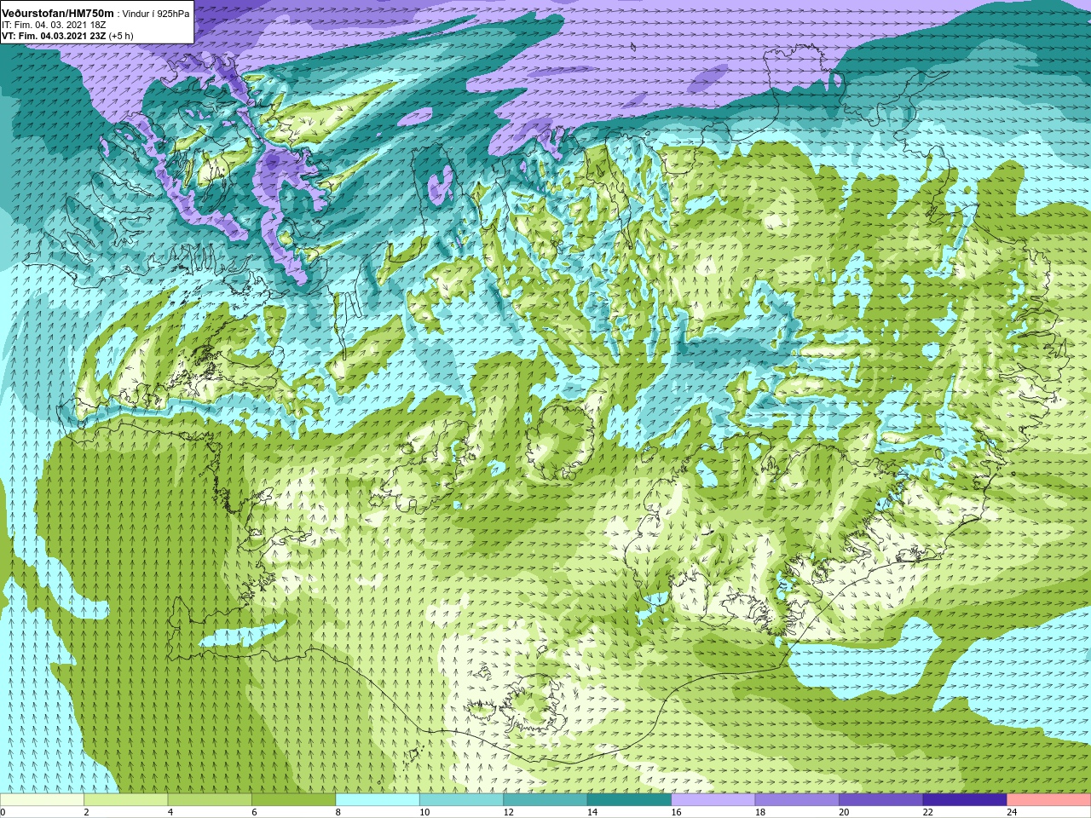1091x818 pixels.
Task: Pick the 20–22 violet legend swatch
Action: [881, 800]
